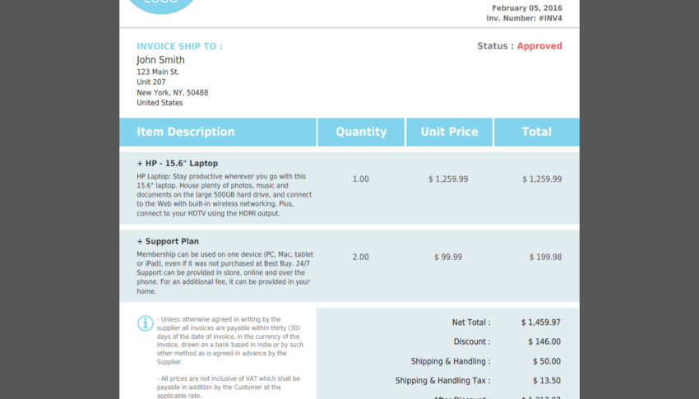The image size is (699, 399).
Task: Click Net Total value $ 1,459.97
Action: click(541, 322)
